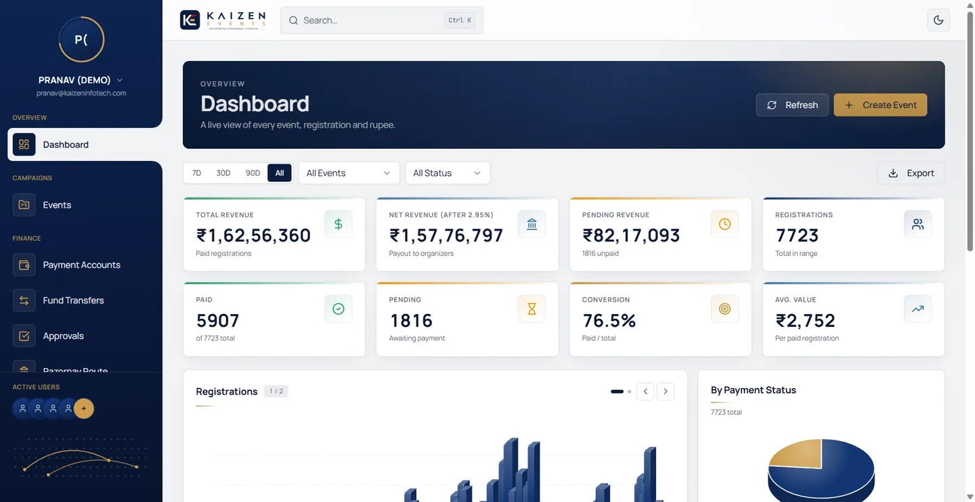Click the Dashboard grid icon in sidebar
Screen dimensions: 975x502
click(24, 144)
